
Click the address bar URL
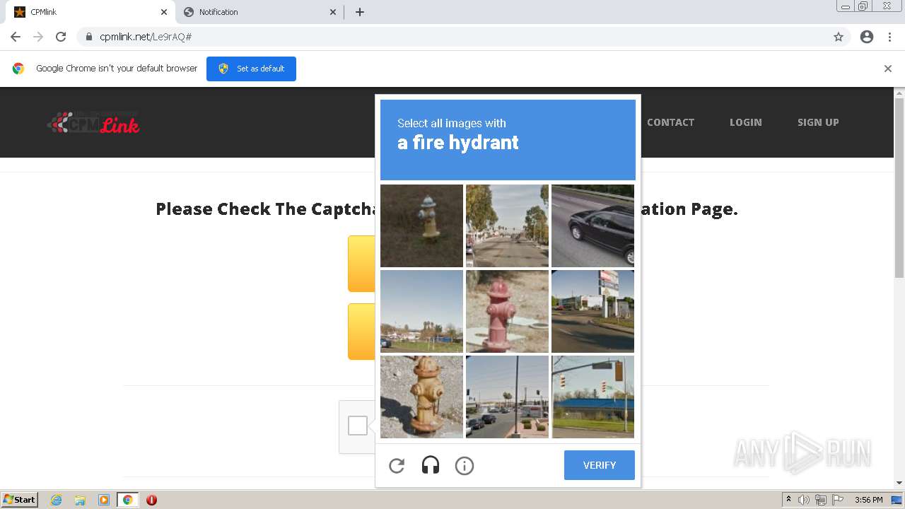(x=146, y=37)
